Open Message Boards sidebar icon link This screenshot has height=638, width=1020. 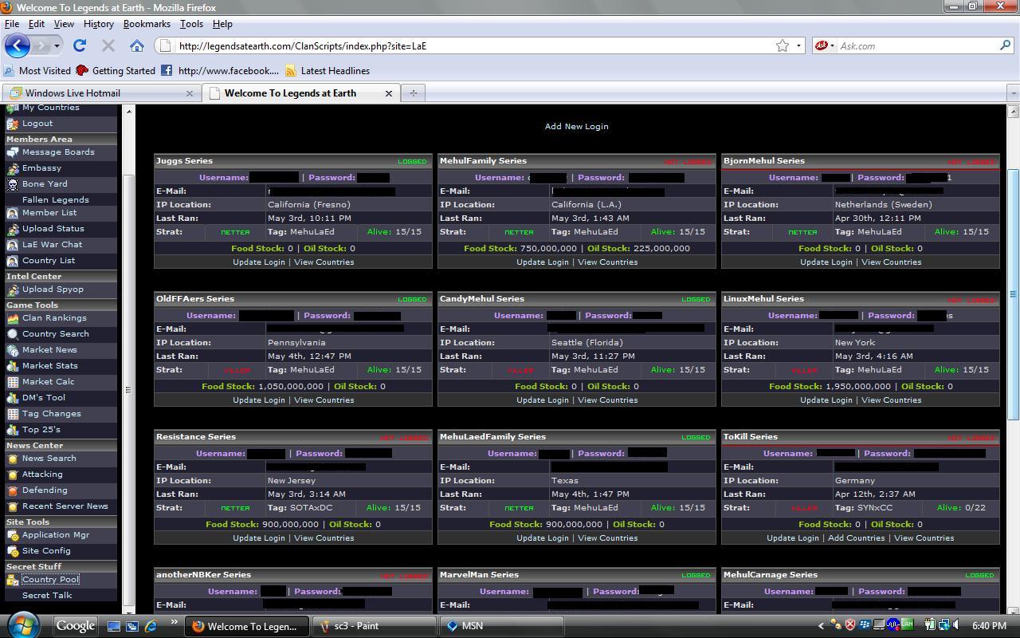pos(13,152)
